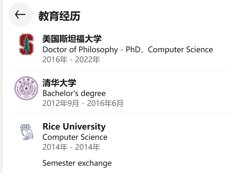Open the Rice University school link
Image resolution: width=230 pixels, height=173 pixels.
[74, 127]
